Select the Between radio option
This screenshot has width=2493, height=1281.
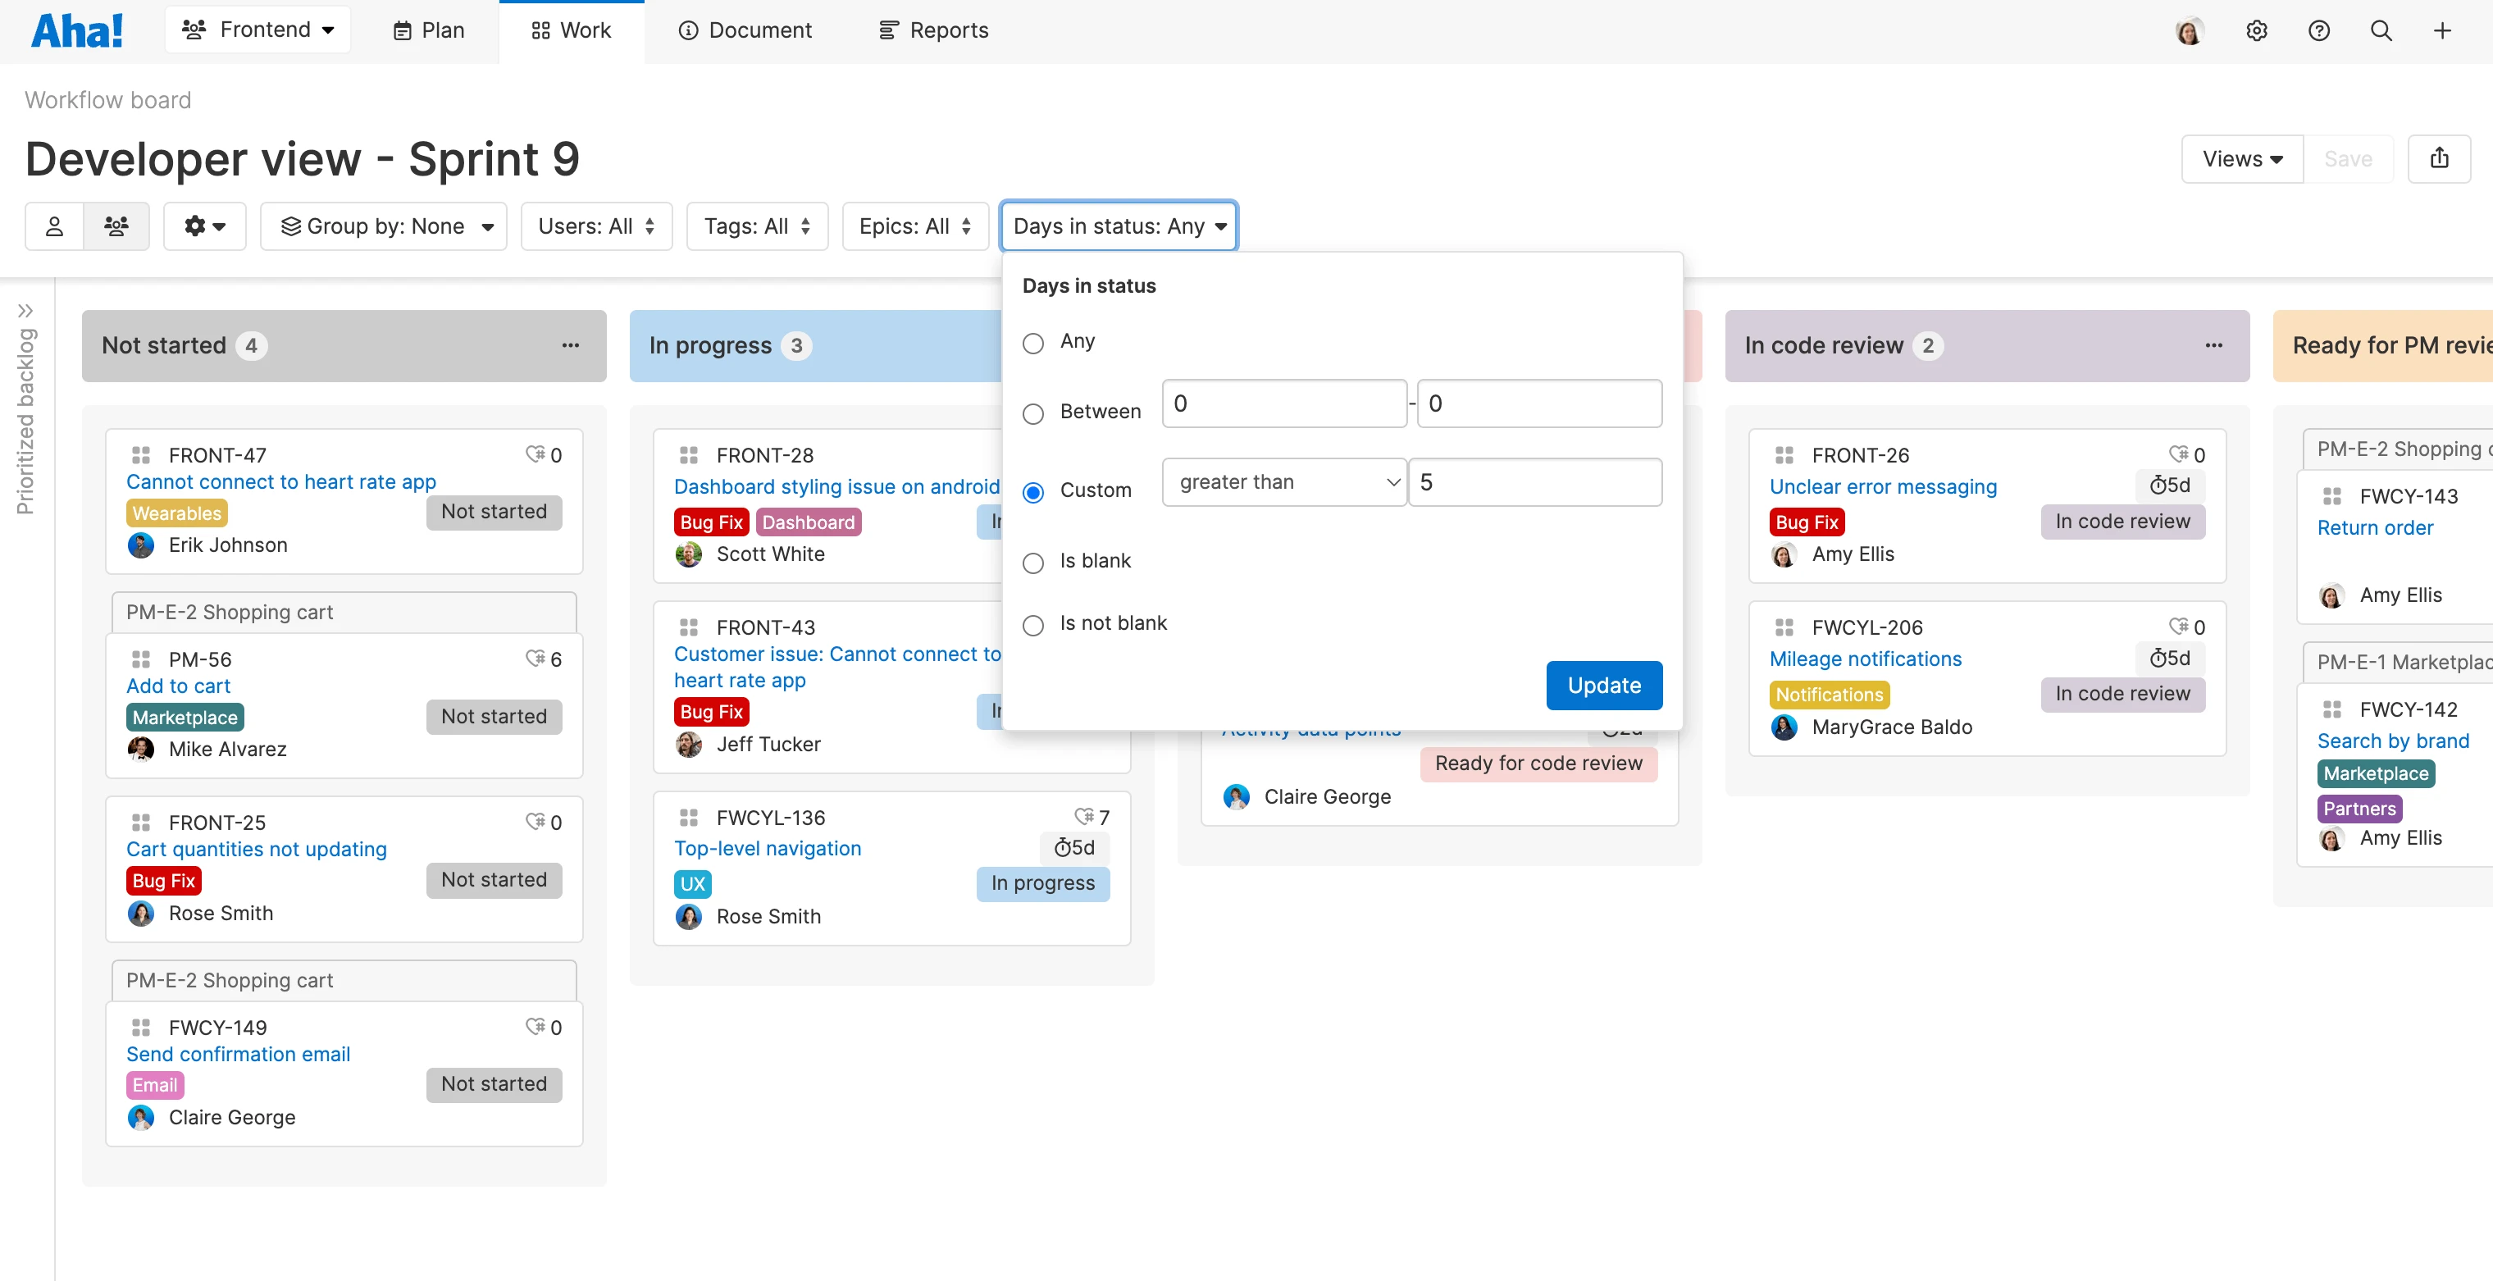click(1033, 414)
